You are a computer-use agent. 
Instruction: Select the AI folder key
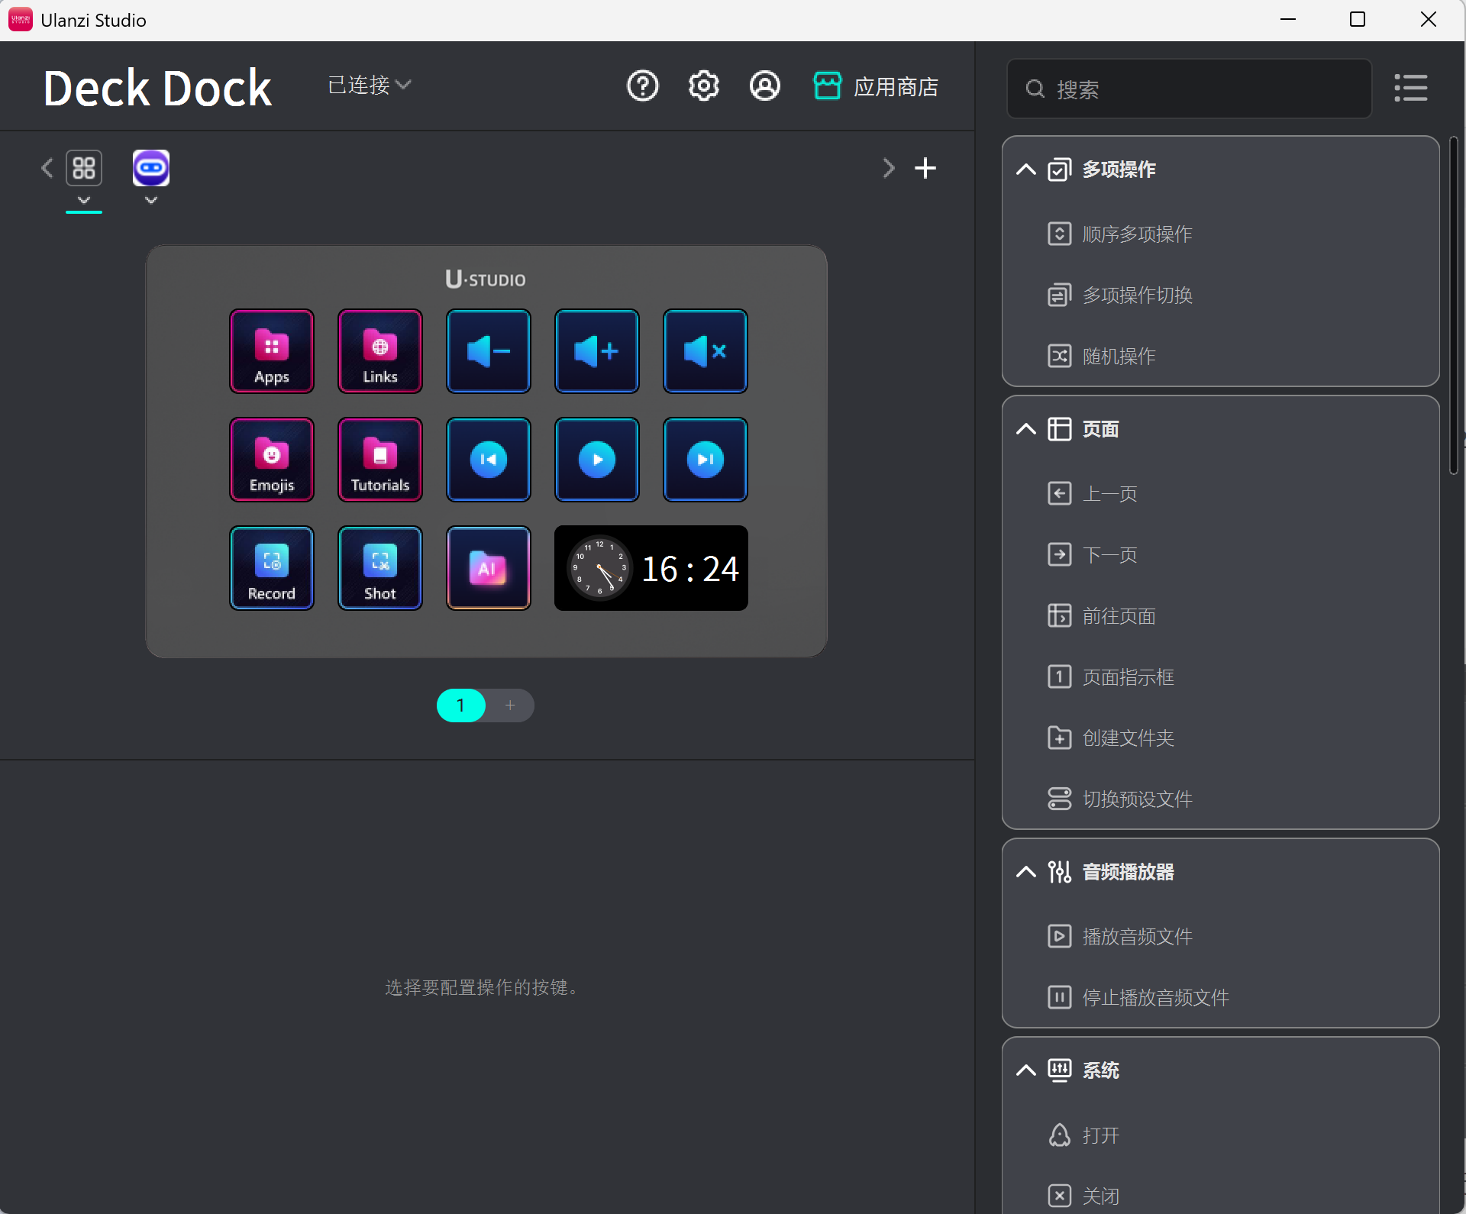[x=489, y=568]
